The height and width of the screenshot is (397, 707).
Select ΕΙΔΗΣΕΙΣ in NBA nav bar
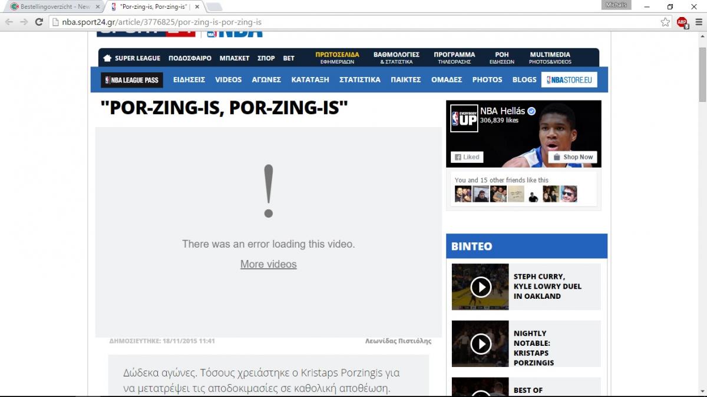click(189, 79)
